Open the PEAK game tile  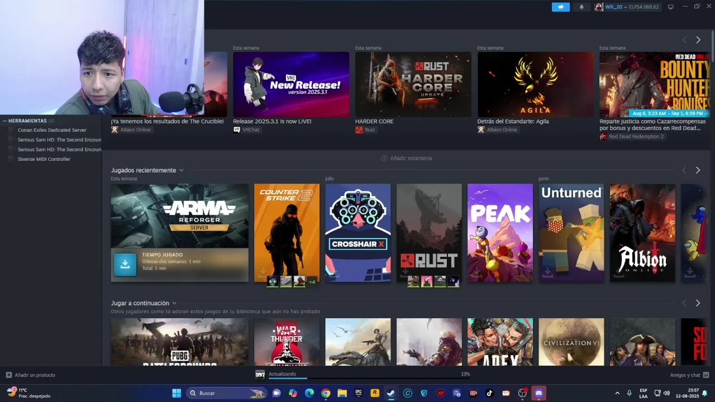[x=500, y=233]
